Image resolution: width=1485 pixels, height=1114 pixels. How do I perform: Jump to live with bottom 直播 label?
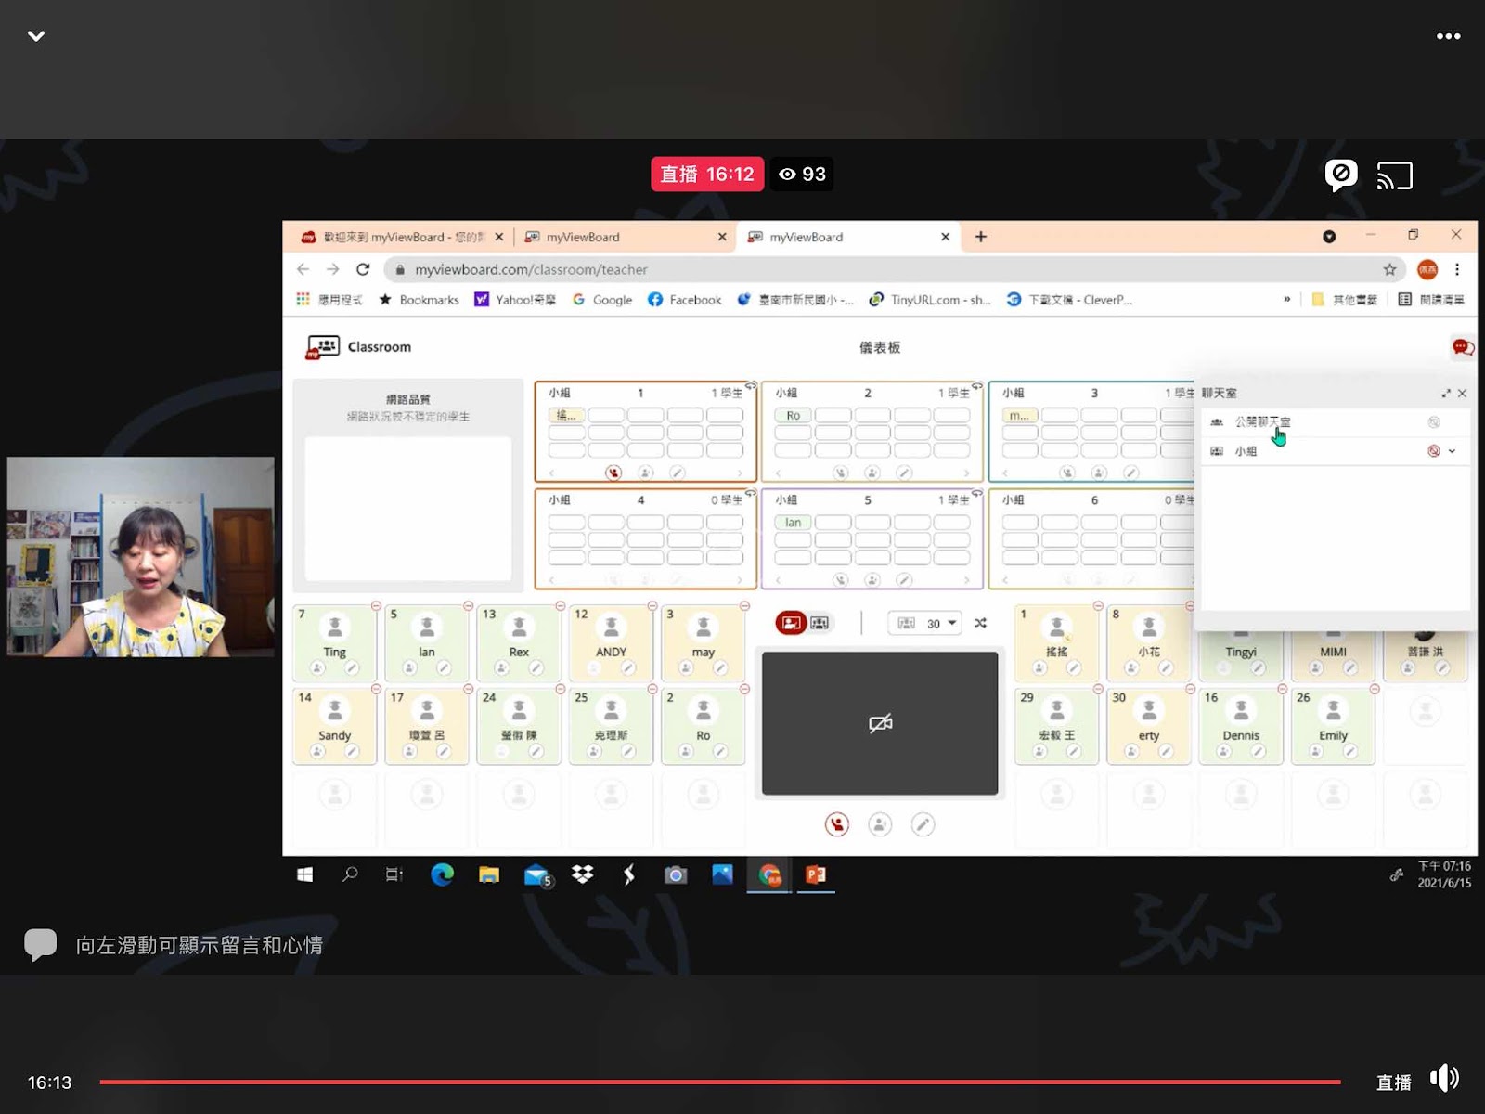pyautogui.click(x=1393, y=1082)
